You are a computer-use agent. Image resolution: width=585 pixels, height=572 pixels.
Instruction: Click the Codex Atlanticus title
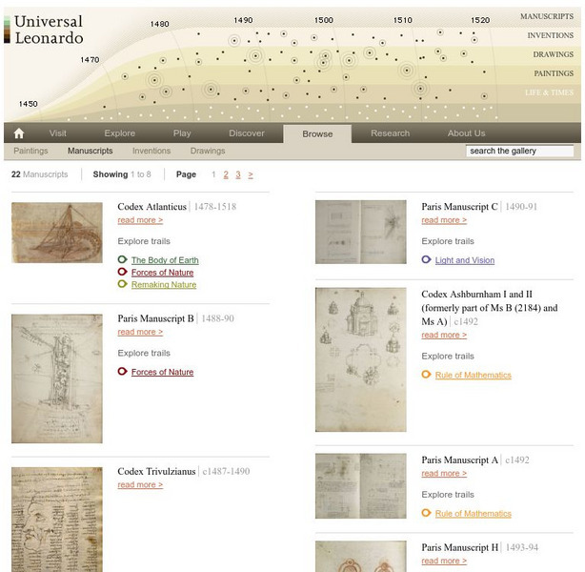[151, 207]
